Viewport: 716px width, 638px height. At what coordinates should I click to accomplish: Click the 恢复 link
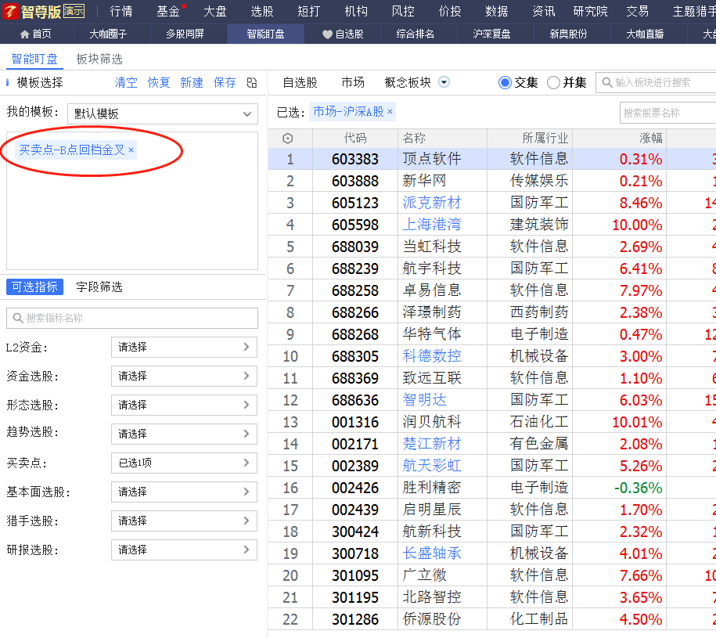[x=159, y=83]
